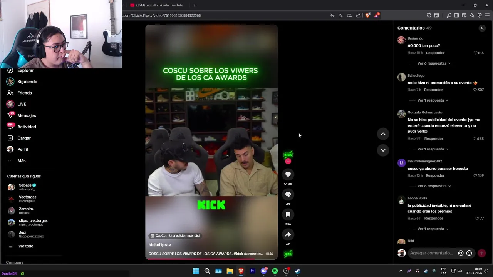Open Cargar upload page
The width and height of the screenshot is (493, 277).
(x=24, y=138)
